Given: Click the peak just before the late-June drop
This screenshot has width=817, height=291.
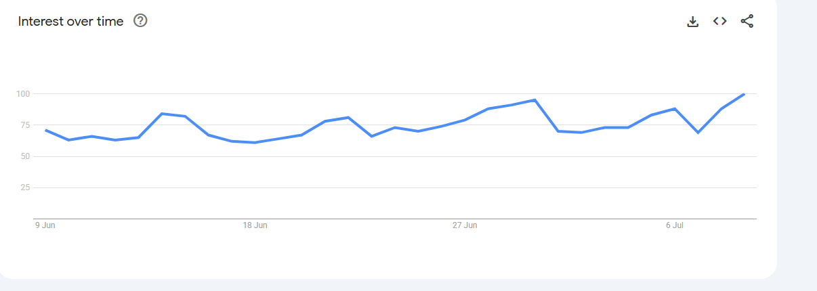Looking at the screenshot, I should click(535, 100).
